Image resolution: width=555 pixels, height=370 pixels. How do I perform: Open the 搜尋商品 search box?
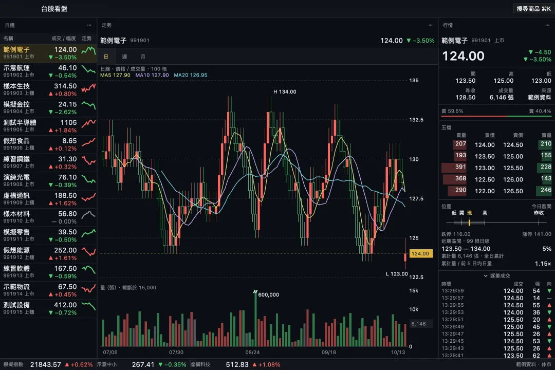533,9
